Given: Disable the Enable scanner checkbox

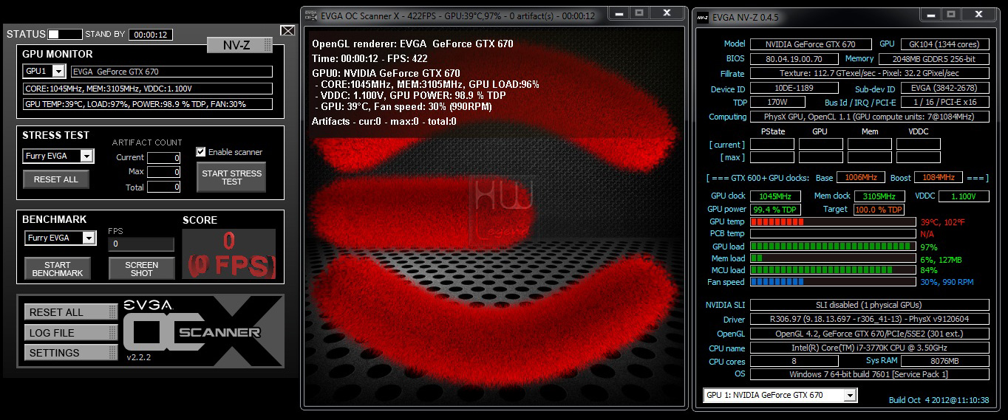Looking at the screenshot, I should [x=200, y=152].
